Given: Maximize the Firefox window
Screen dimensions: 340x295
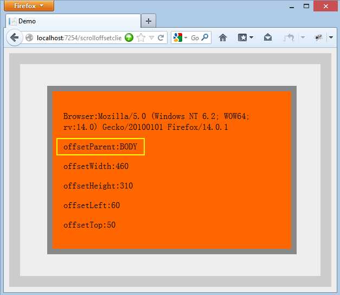Looking at the screenshot, I should (x=306, y=6).
